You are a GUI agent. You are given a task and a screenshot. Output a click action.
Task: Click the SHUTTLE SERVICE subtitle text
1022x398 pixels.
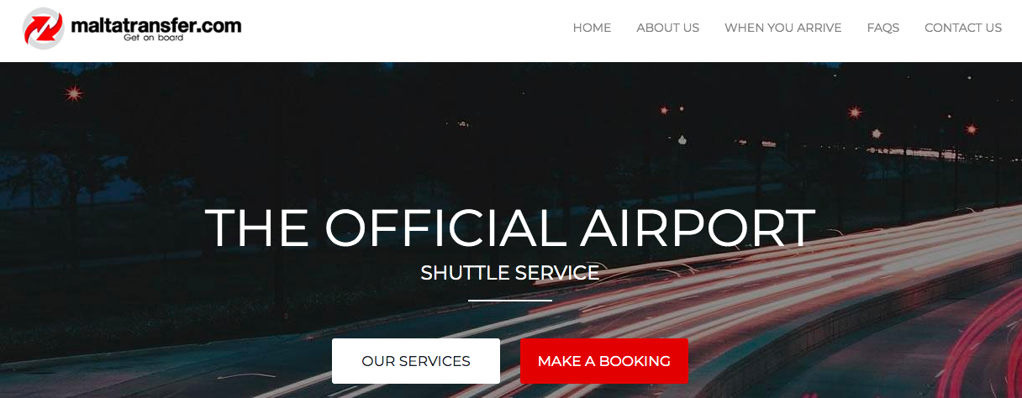(510, 273)
